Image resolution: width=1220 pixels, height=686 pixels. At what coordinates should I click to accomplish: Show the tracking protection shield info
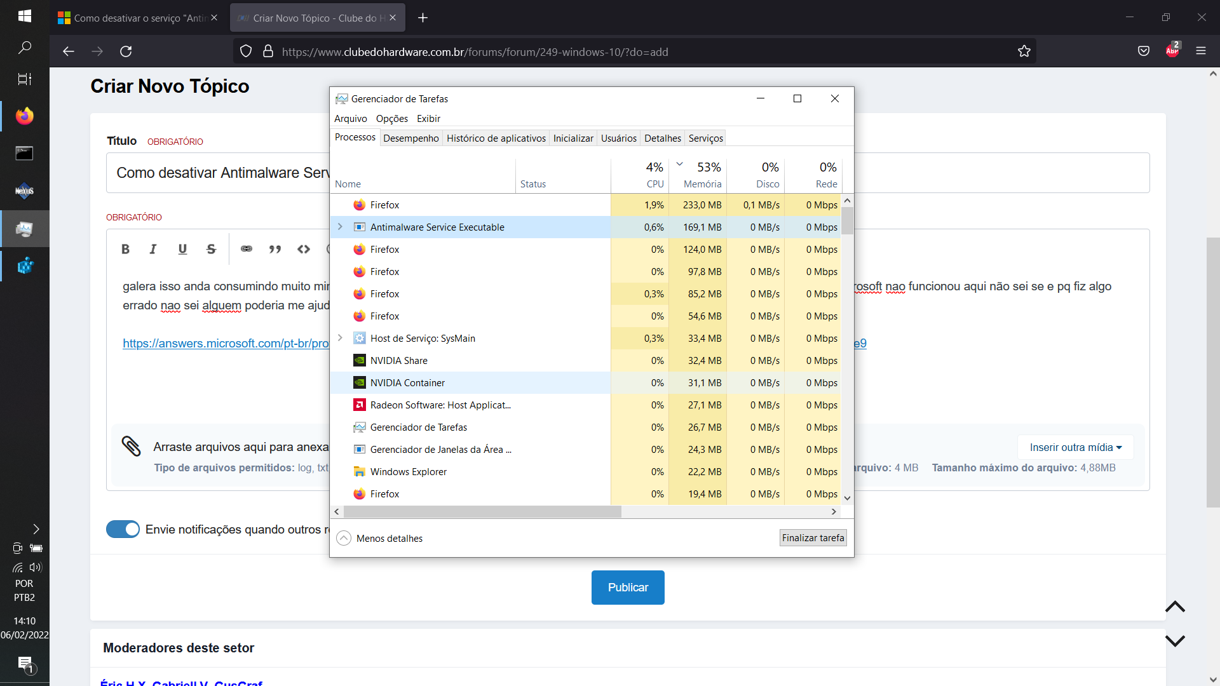coord(246,51)
